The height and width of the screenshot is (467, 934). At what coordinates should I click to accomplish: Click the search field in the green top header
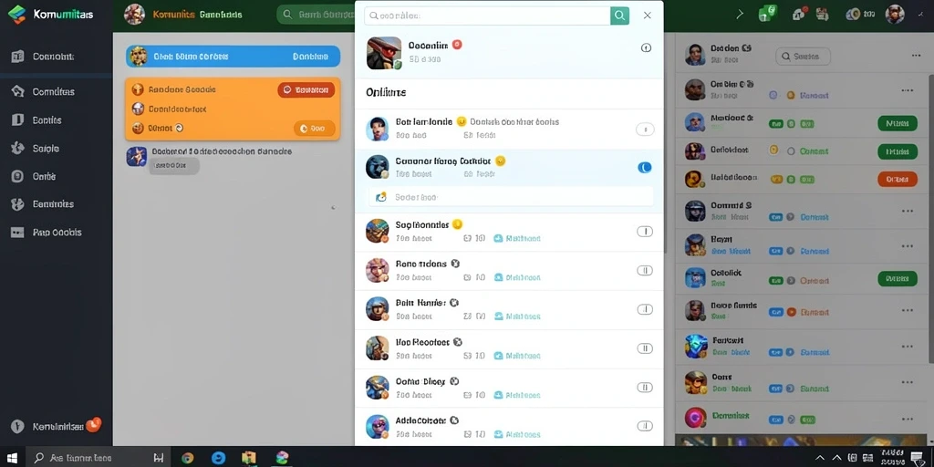tap(316, 15)
